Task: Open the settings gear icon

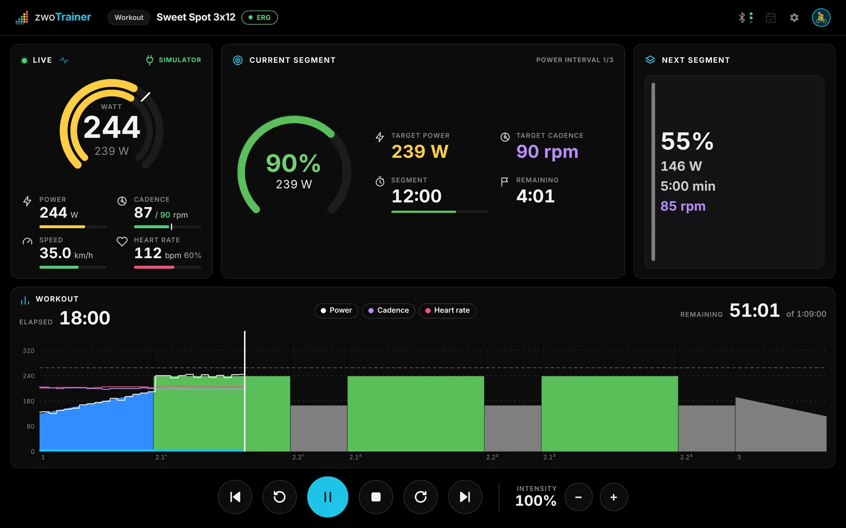Action: [x=794, y=17]
